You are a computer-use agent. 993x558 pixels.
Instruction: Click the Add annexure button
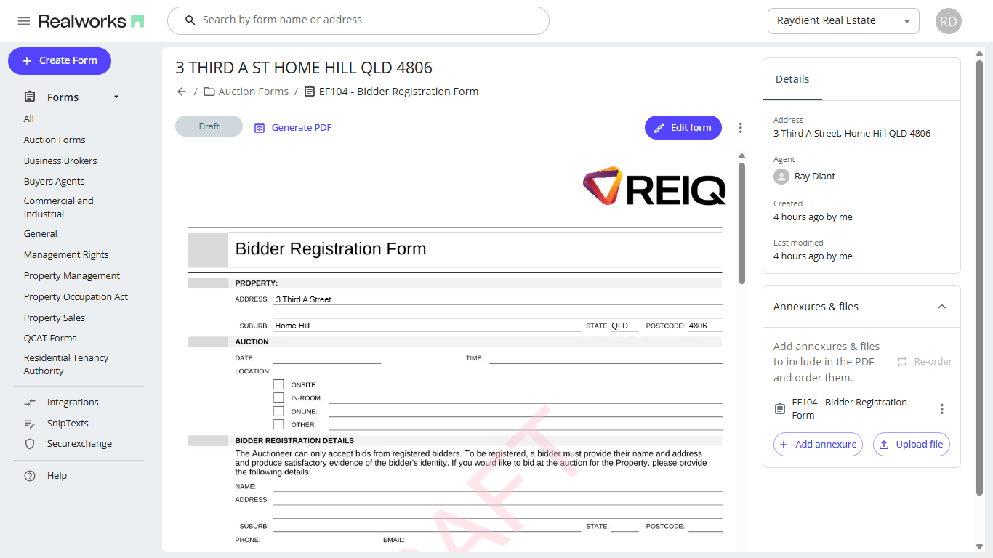coord(818,445)
